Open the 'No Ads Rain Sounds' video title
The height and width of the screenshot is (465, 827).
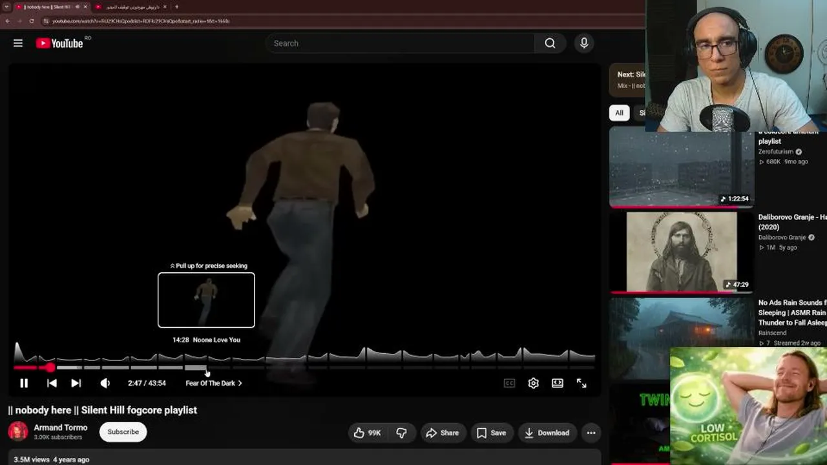[793, 313]
